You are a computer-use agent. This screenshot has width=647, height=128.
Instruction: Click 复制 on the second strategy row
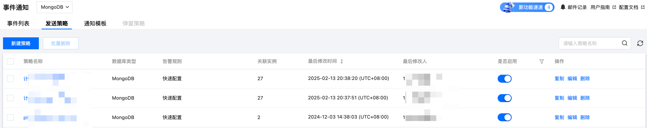point(559,98)
